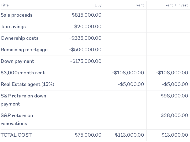Image resolution: width=190 pixels, height=142 pixels.
Task: Click the $98,000.00 S&P down payment return
Action: [x=174, y=96]
